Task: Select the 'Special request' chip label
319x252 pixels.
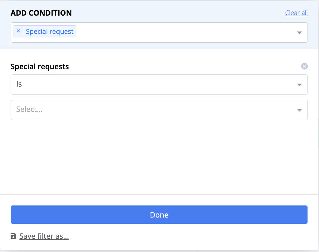Action: [50, 31]
